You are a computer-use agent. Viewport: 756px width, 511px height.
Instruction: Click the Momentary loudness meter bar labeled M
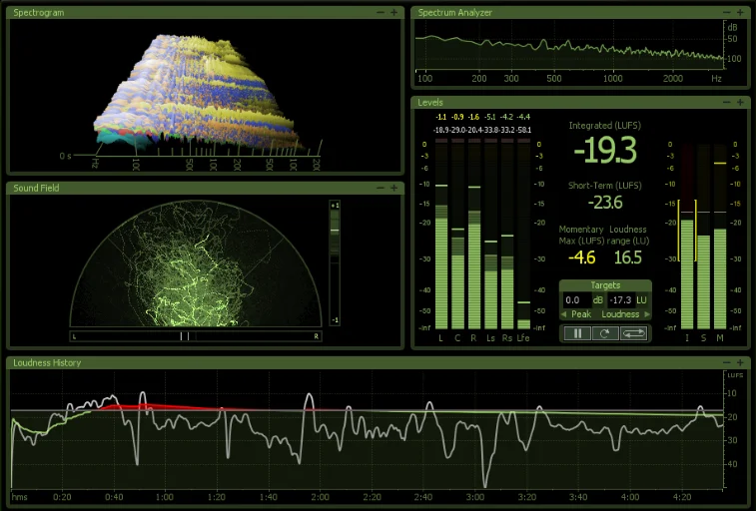(720, 236)
